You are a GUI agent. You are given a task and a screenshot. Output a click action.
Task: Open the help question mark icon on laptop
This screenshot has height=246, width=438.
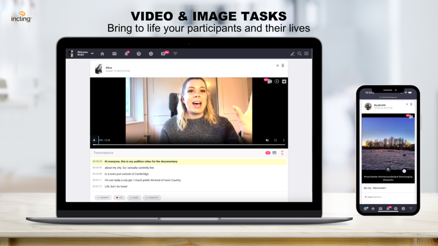point(139,54)
